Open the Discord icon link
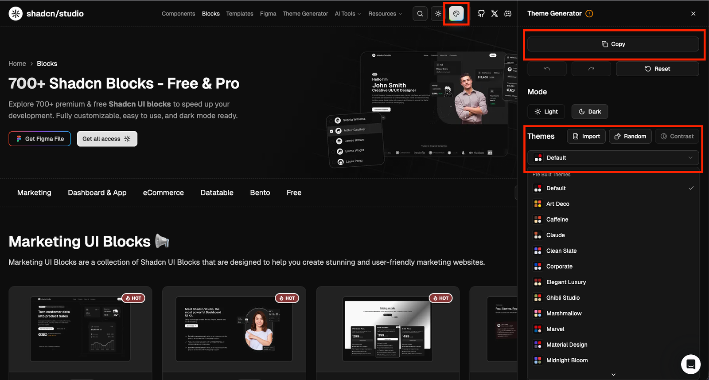Screen dimensions: 709x380 pyautogui.click(x=508, y=14)
